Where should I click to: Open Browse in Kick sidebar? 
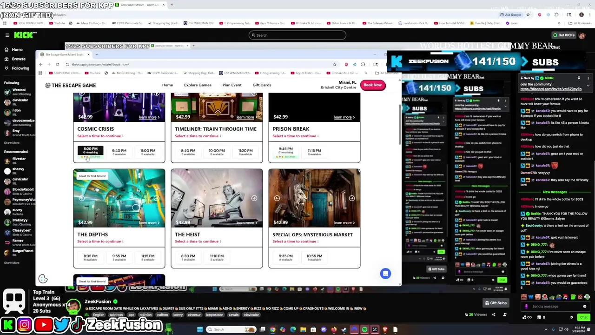coord(19,59)
